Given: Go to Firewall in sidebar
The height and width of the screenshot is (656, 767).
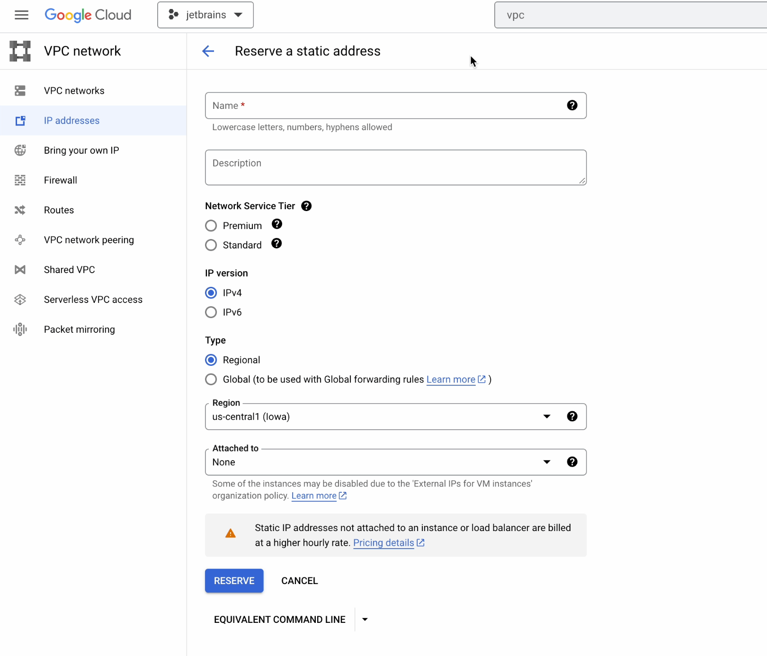Looking at the screenshot, I should pyautogui.click(x=61, y=180).
